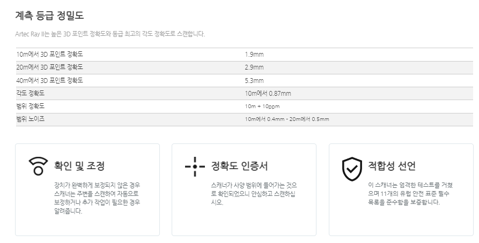Viewport: 479px width, 243px height.
Task: Select the 확인 및 조정 card heading
Action: (79, 166)
